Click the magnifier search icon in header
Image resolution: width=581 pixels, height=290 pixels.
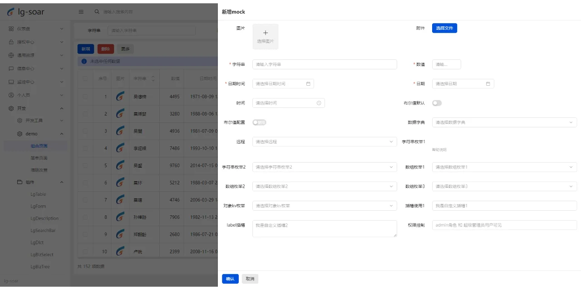point(97,12)
